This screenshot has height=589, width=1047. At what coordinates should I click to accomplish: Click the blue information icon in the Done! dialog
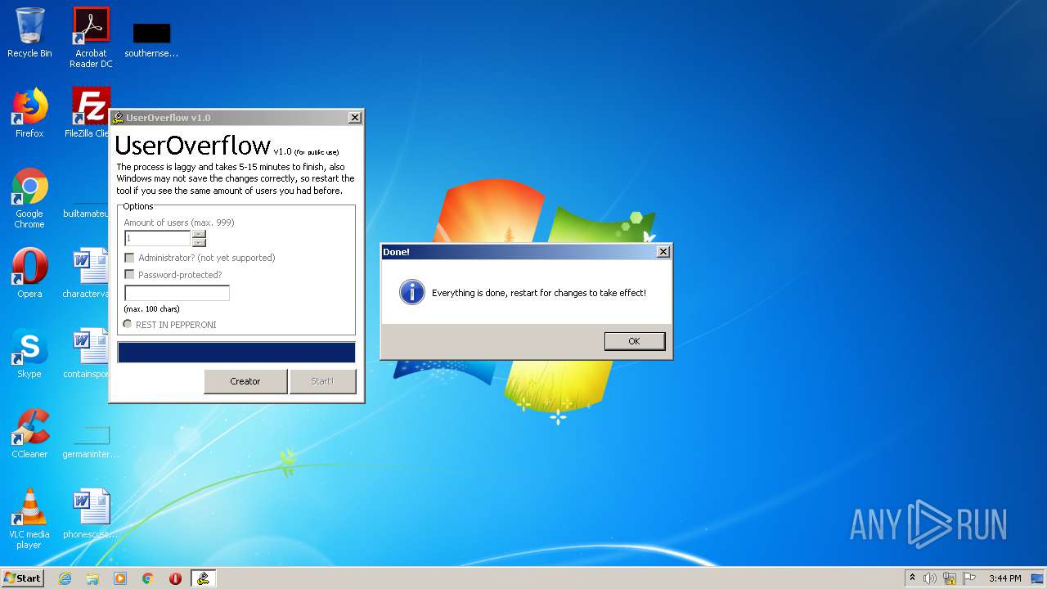412,292
